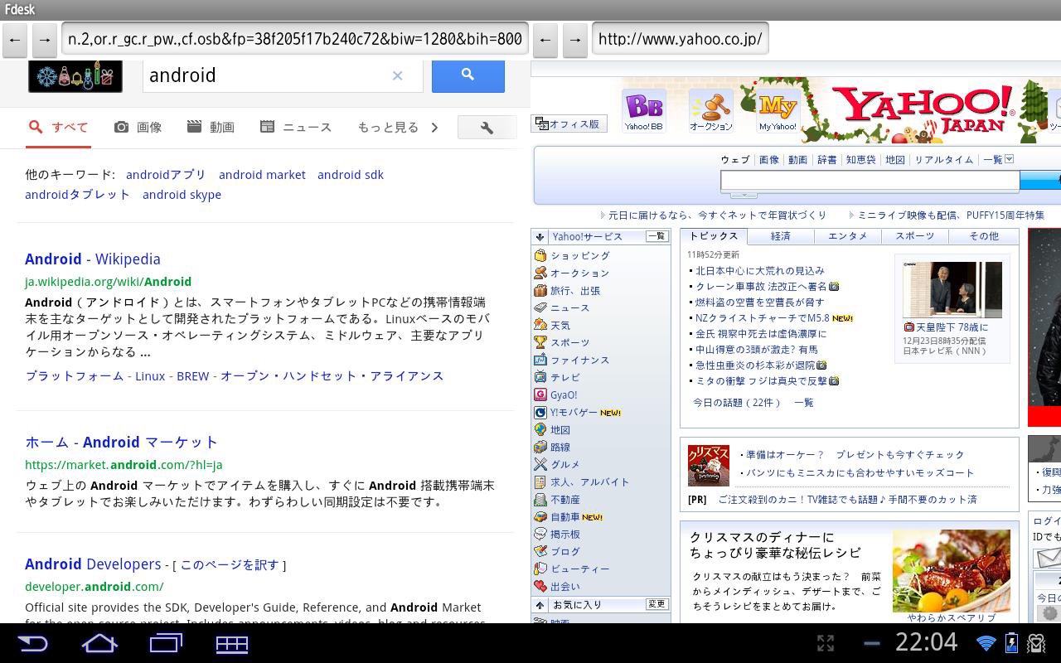Viewport: 1061px width, 663px height.
Task: Open the 不動産 house icon
Action: 540,499
